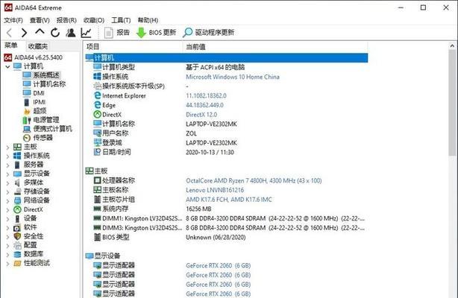Expand the DirectX tree node
This screenshot has height=298, width=458.
(x=8, y=210)
